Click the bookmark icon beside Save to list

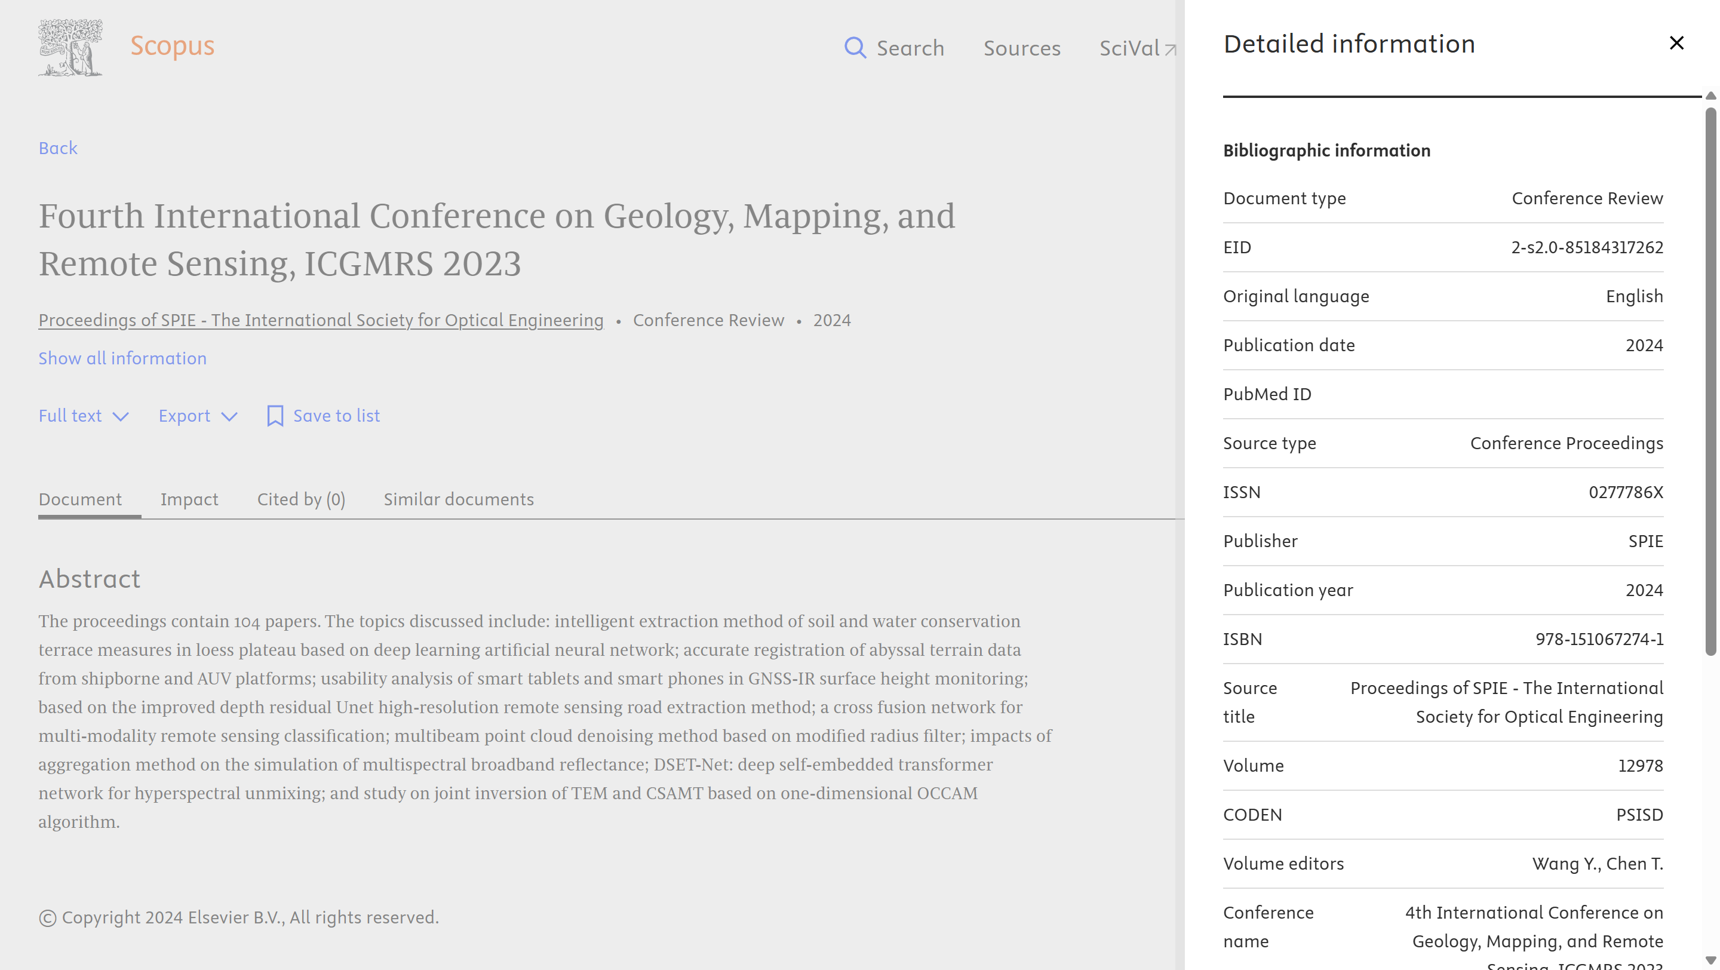pos(275,416)
